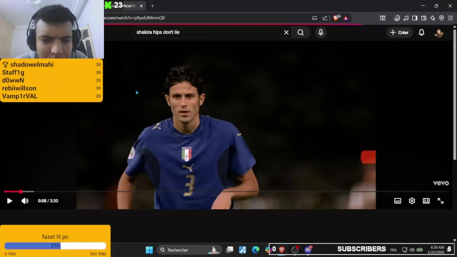The height and width of the screenshot is (257, 457).
Task: Open YouTube notifications bell
Action: coord(421,32)
